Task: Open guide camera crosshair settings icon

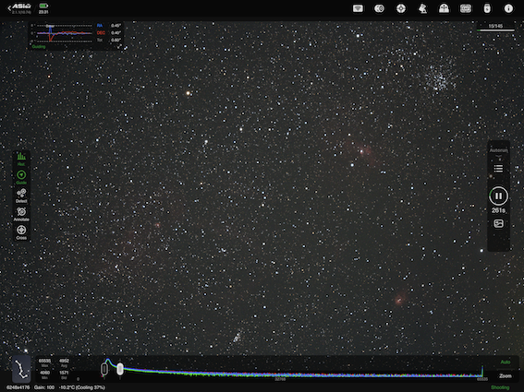Action: 401,8
